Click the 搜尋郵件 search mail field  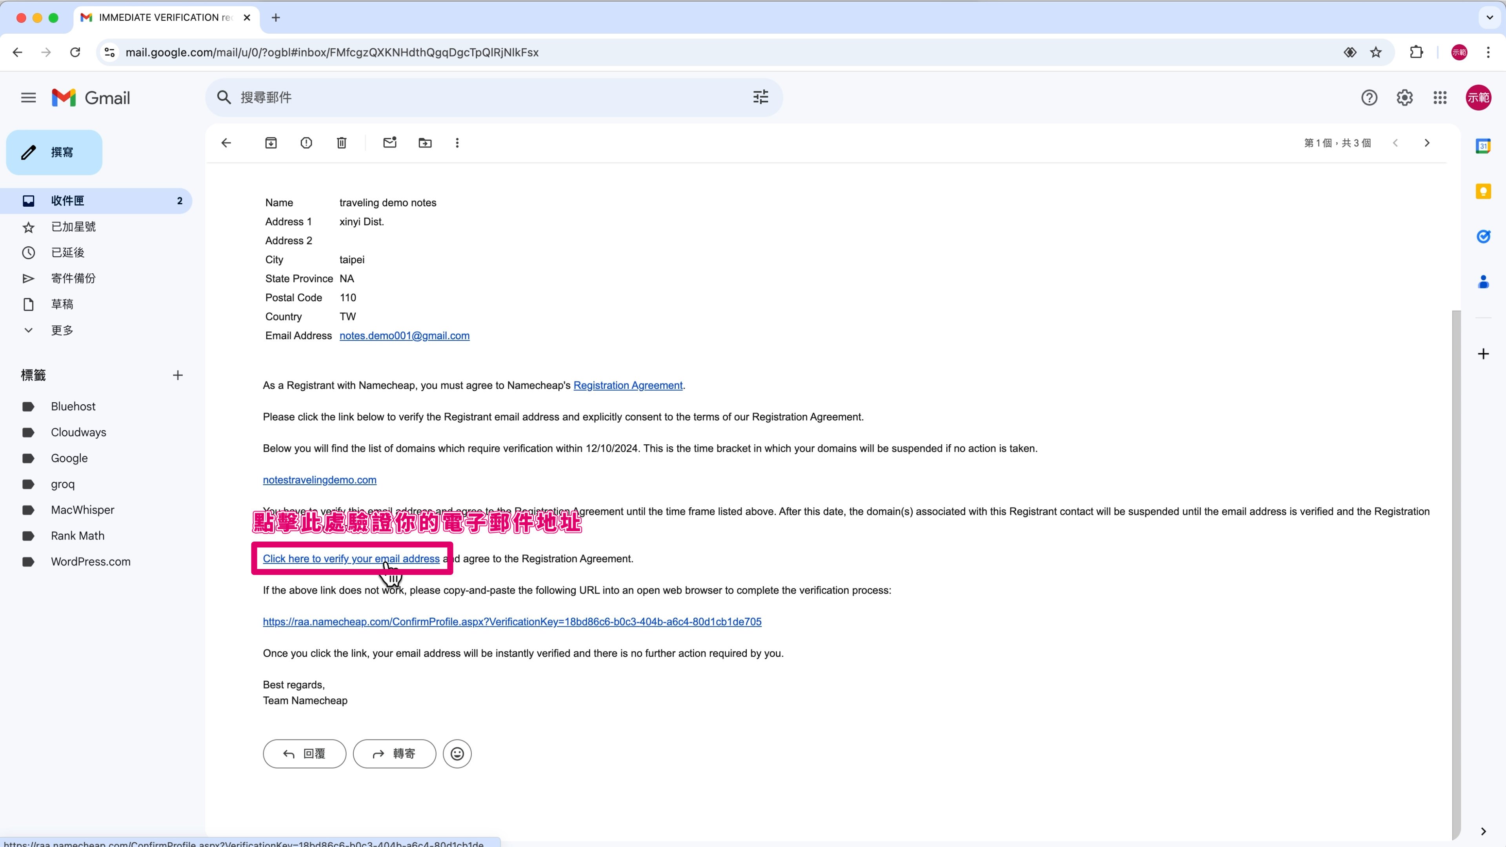[468, 98]
